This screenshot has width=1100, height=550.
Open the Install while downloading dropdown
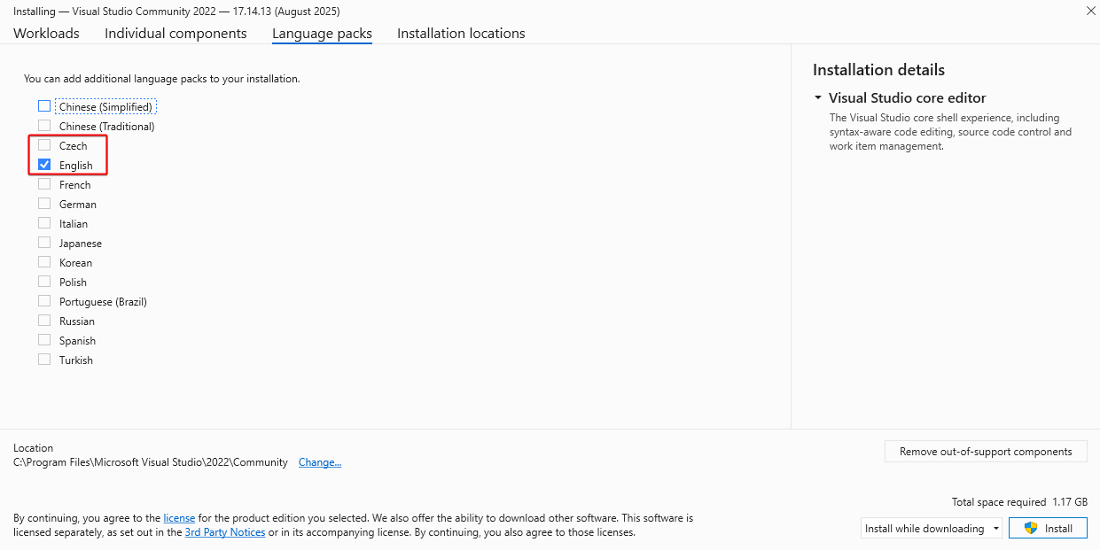click(932, 528)
